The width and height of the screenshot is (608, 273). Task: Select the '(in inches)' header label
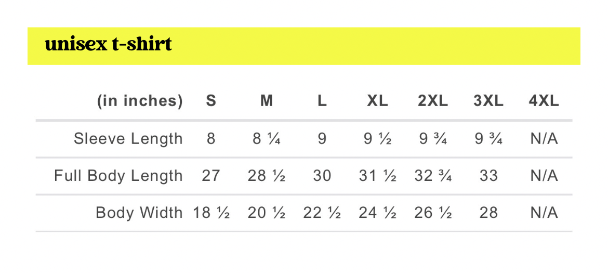[140, 101]
